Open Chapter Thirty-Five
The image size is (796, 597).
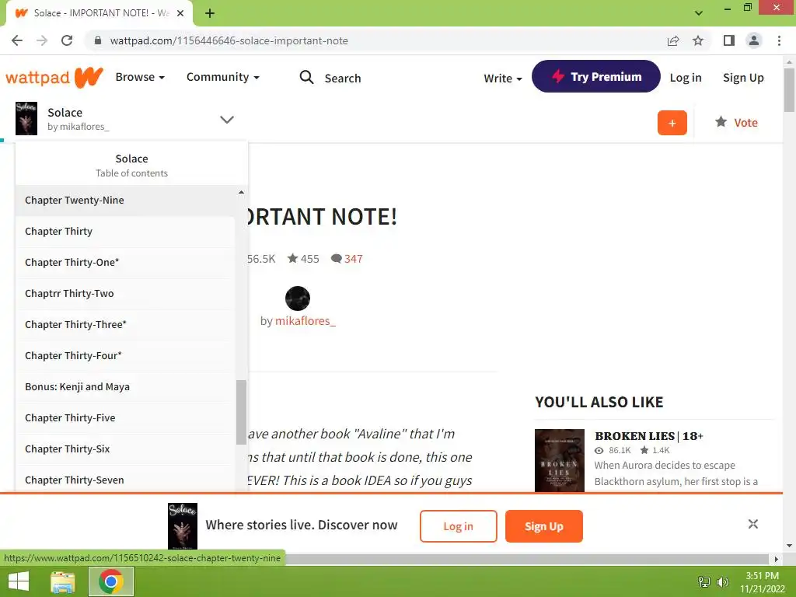125,417
